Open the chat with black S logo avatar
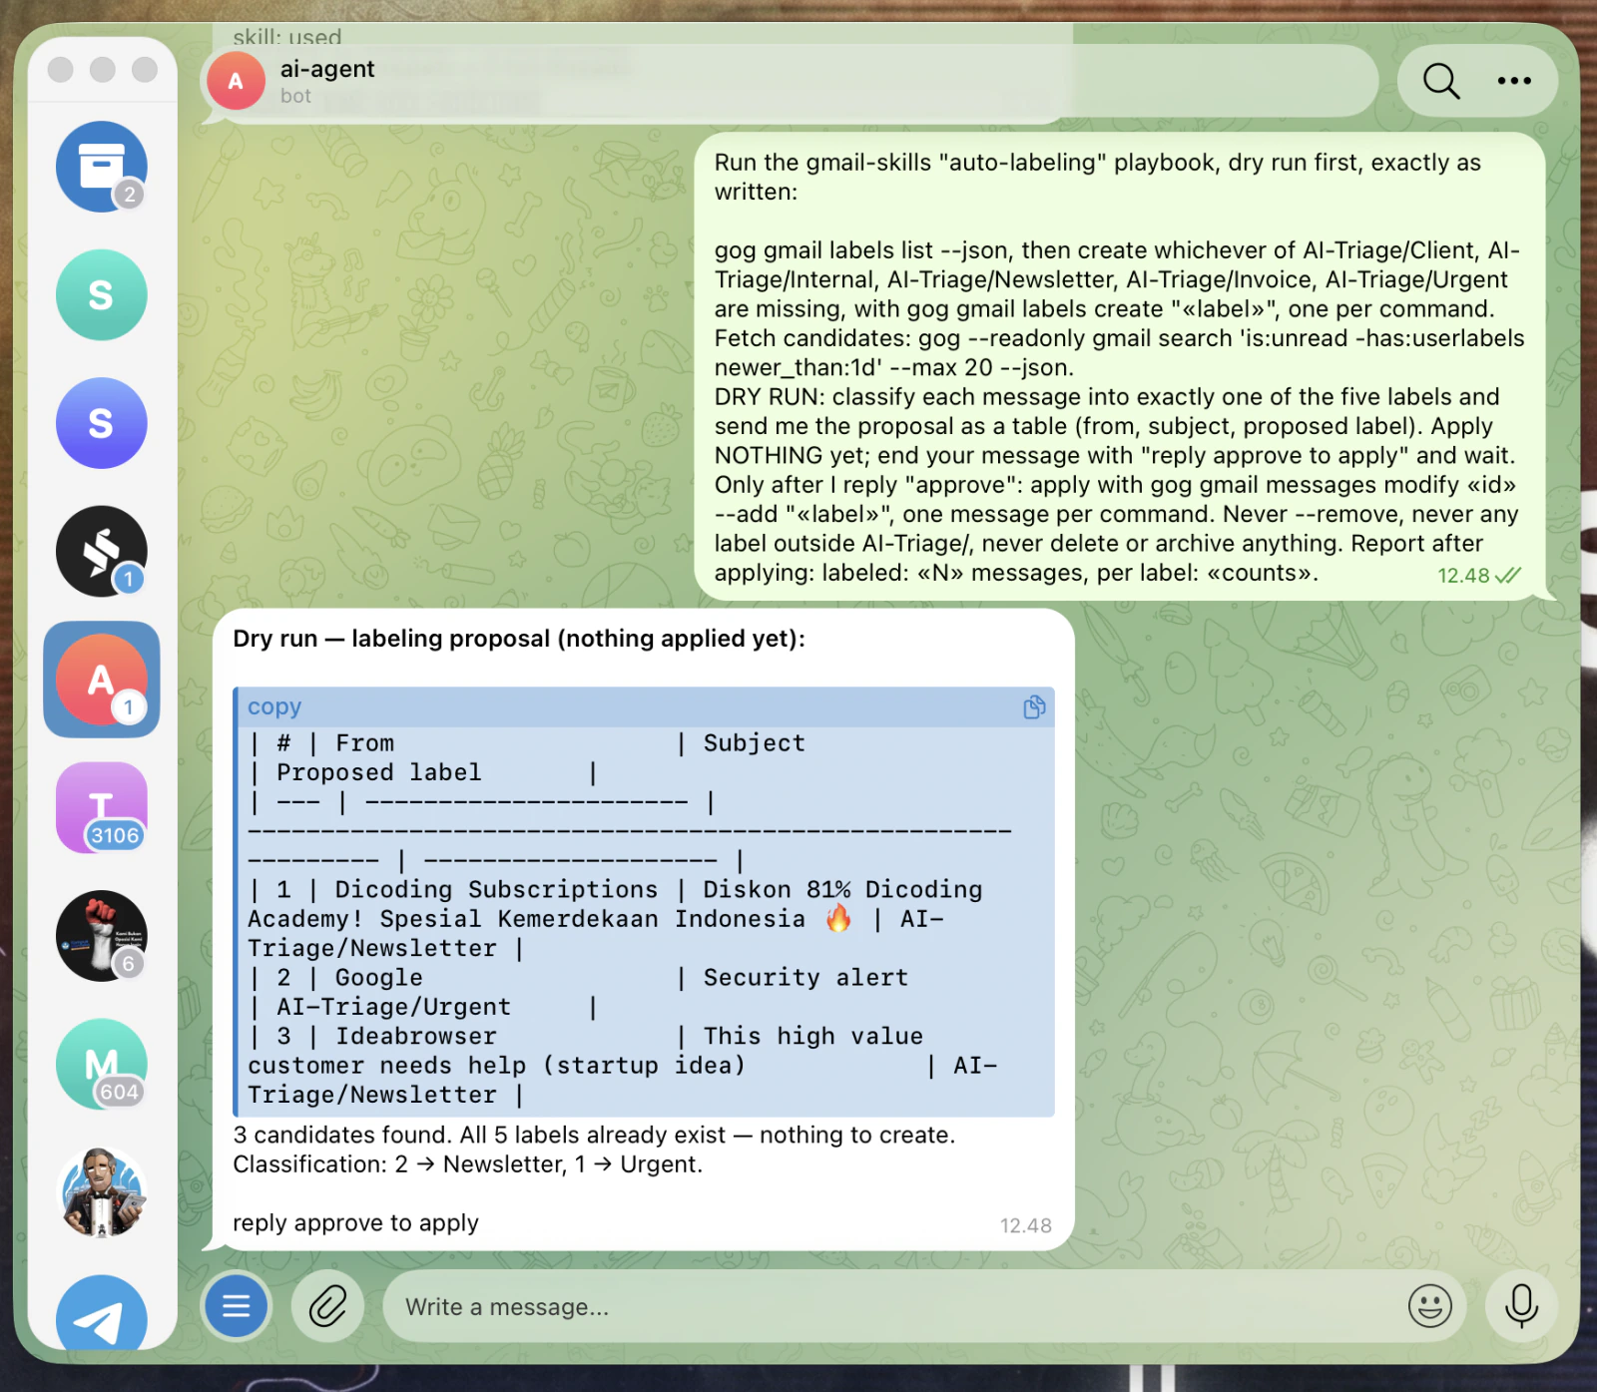 pyautogui.click(x=102, y=552)
